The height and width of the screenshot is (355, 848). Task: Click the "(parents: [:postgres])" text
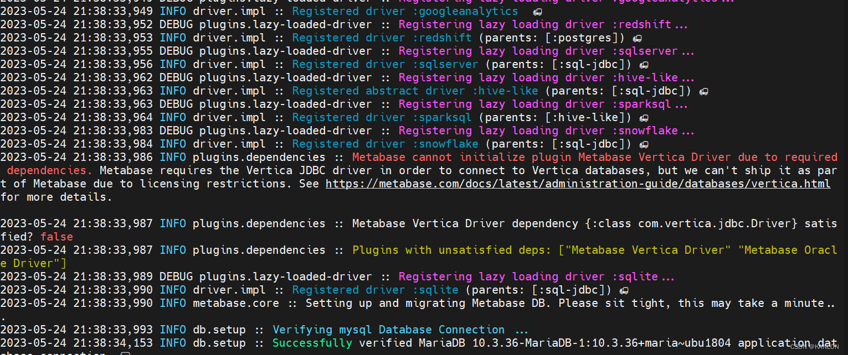pyautogui.click(x=552, y=38)
